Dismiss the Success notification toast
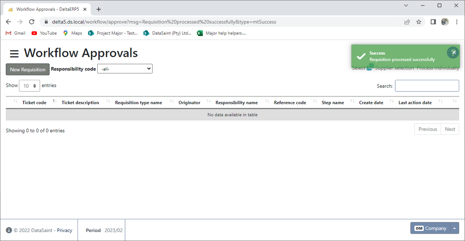Viewport: 465px width, 241px height. click(453, 52)
